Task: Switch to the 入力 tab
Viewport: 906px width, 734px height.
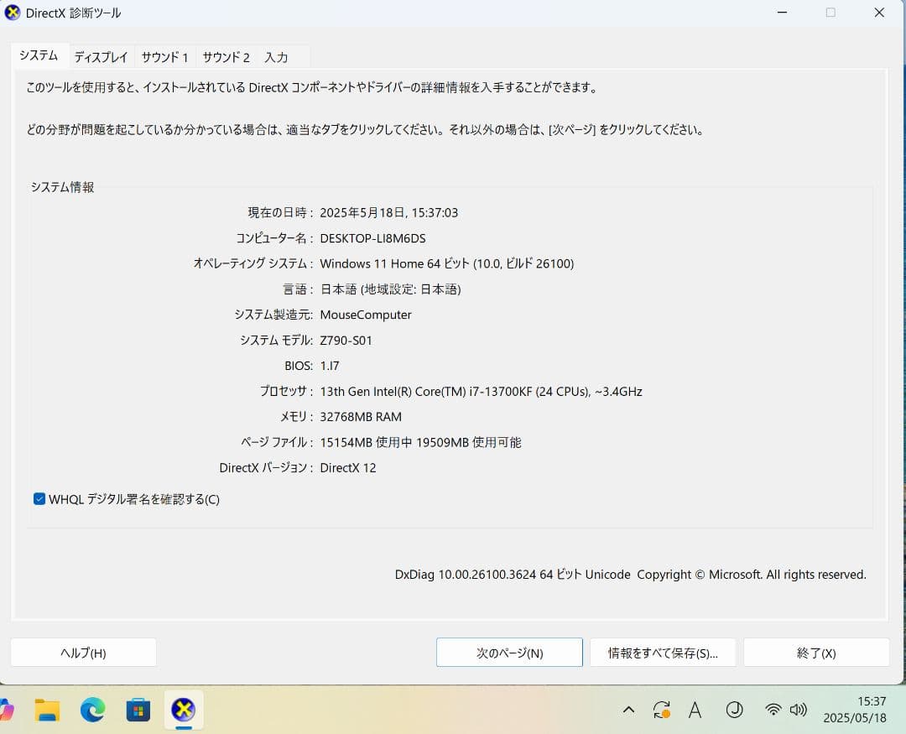Action: 278,56
